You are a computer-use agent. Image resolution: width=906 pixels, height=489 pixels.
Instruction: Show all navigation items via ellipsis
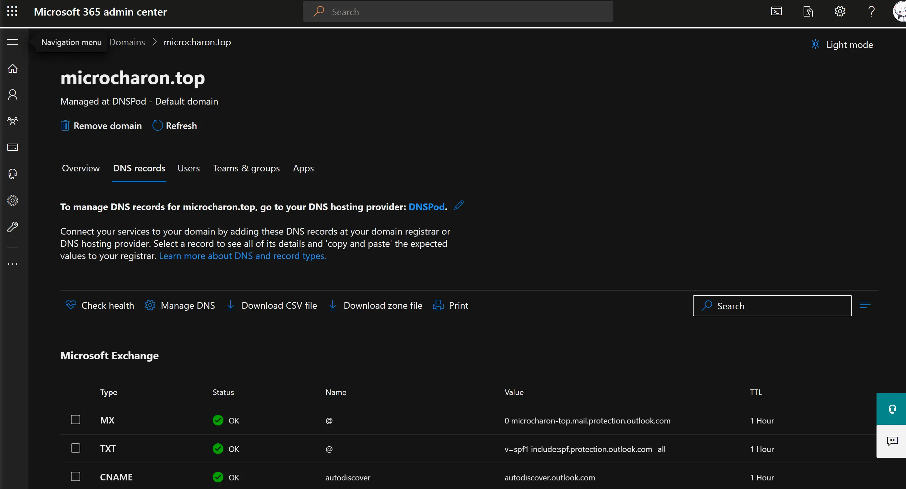[13, 264]
